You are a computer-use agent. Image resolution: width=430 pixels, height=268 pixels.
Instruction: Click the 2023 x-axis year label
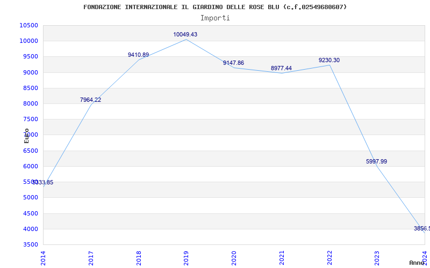(377, 258)
